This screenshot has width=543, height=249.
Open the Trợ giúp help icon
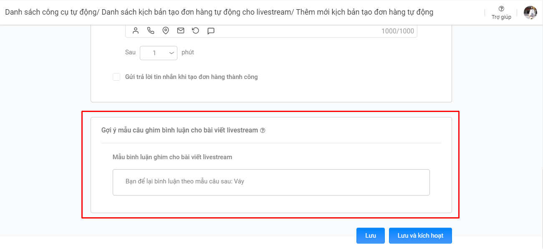pos(500,8)
